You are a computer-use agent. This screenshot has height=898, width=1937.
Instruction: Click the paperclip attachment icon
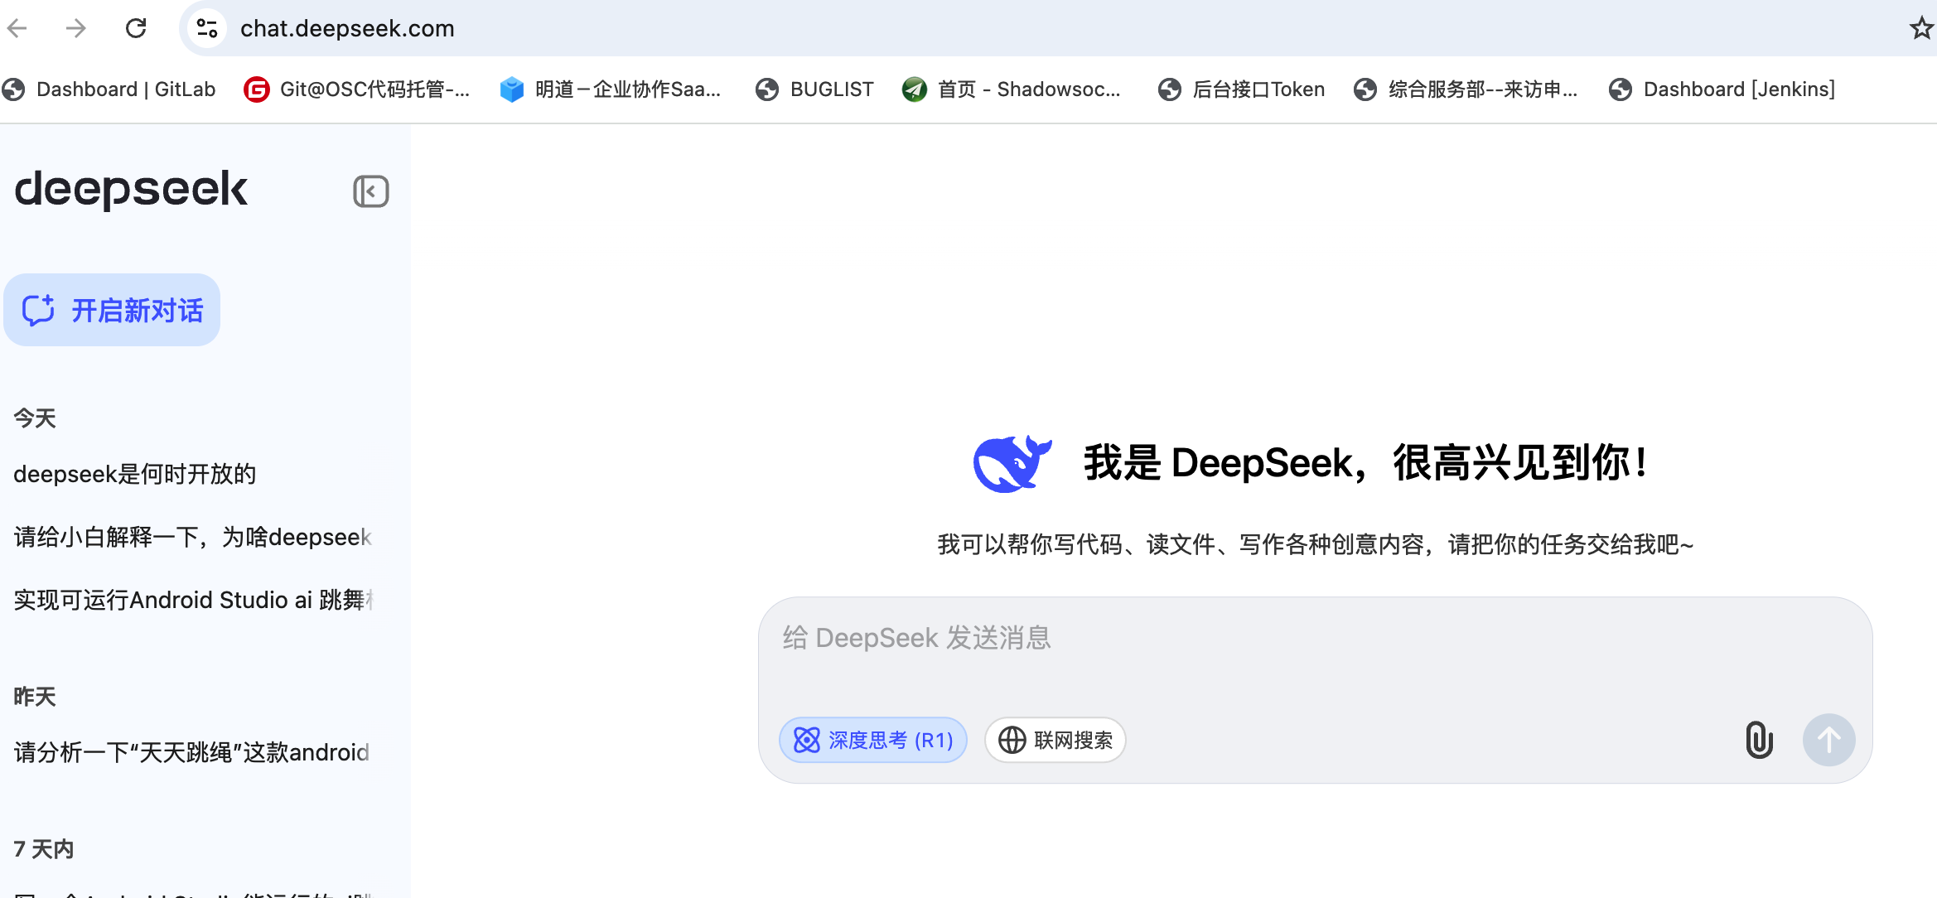(1759, 740)
